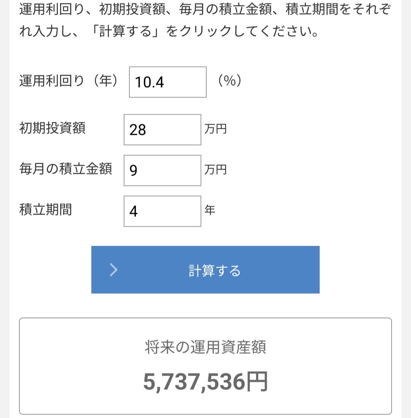Click 万円 unit next to 初期投資額 field
The image size is (411, 418).
point(216,129)
